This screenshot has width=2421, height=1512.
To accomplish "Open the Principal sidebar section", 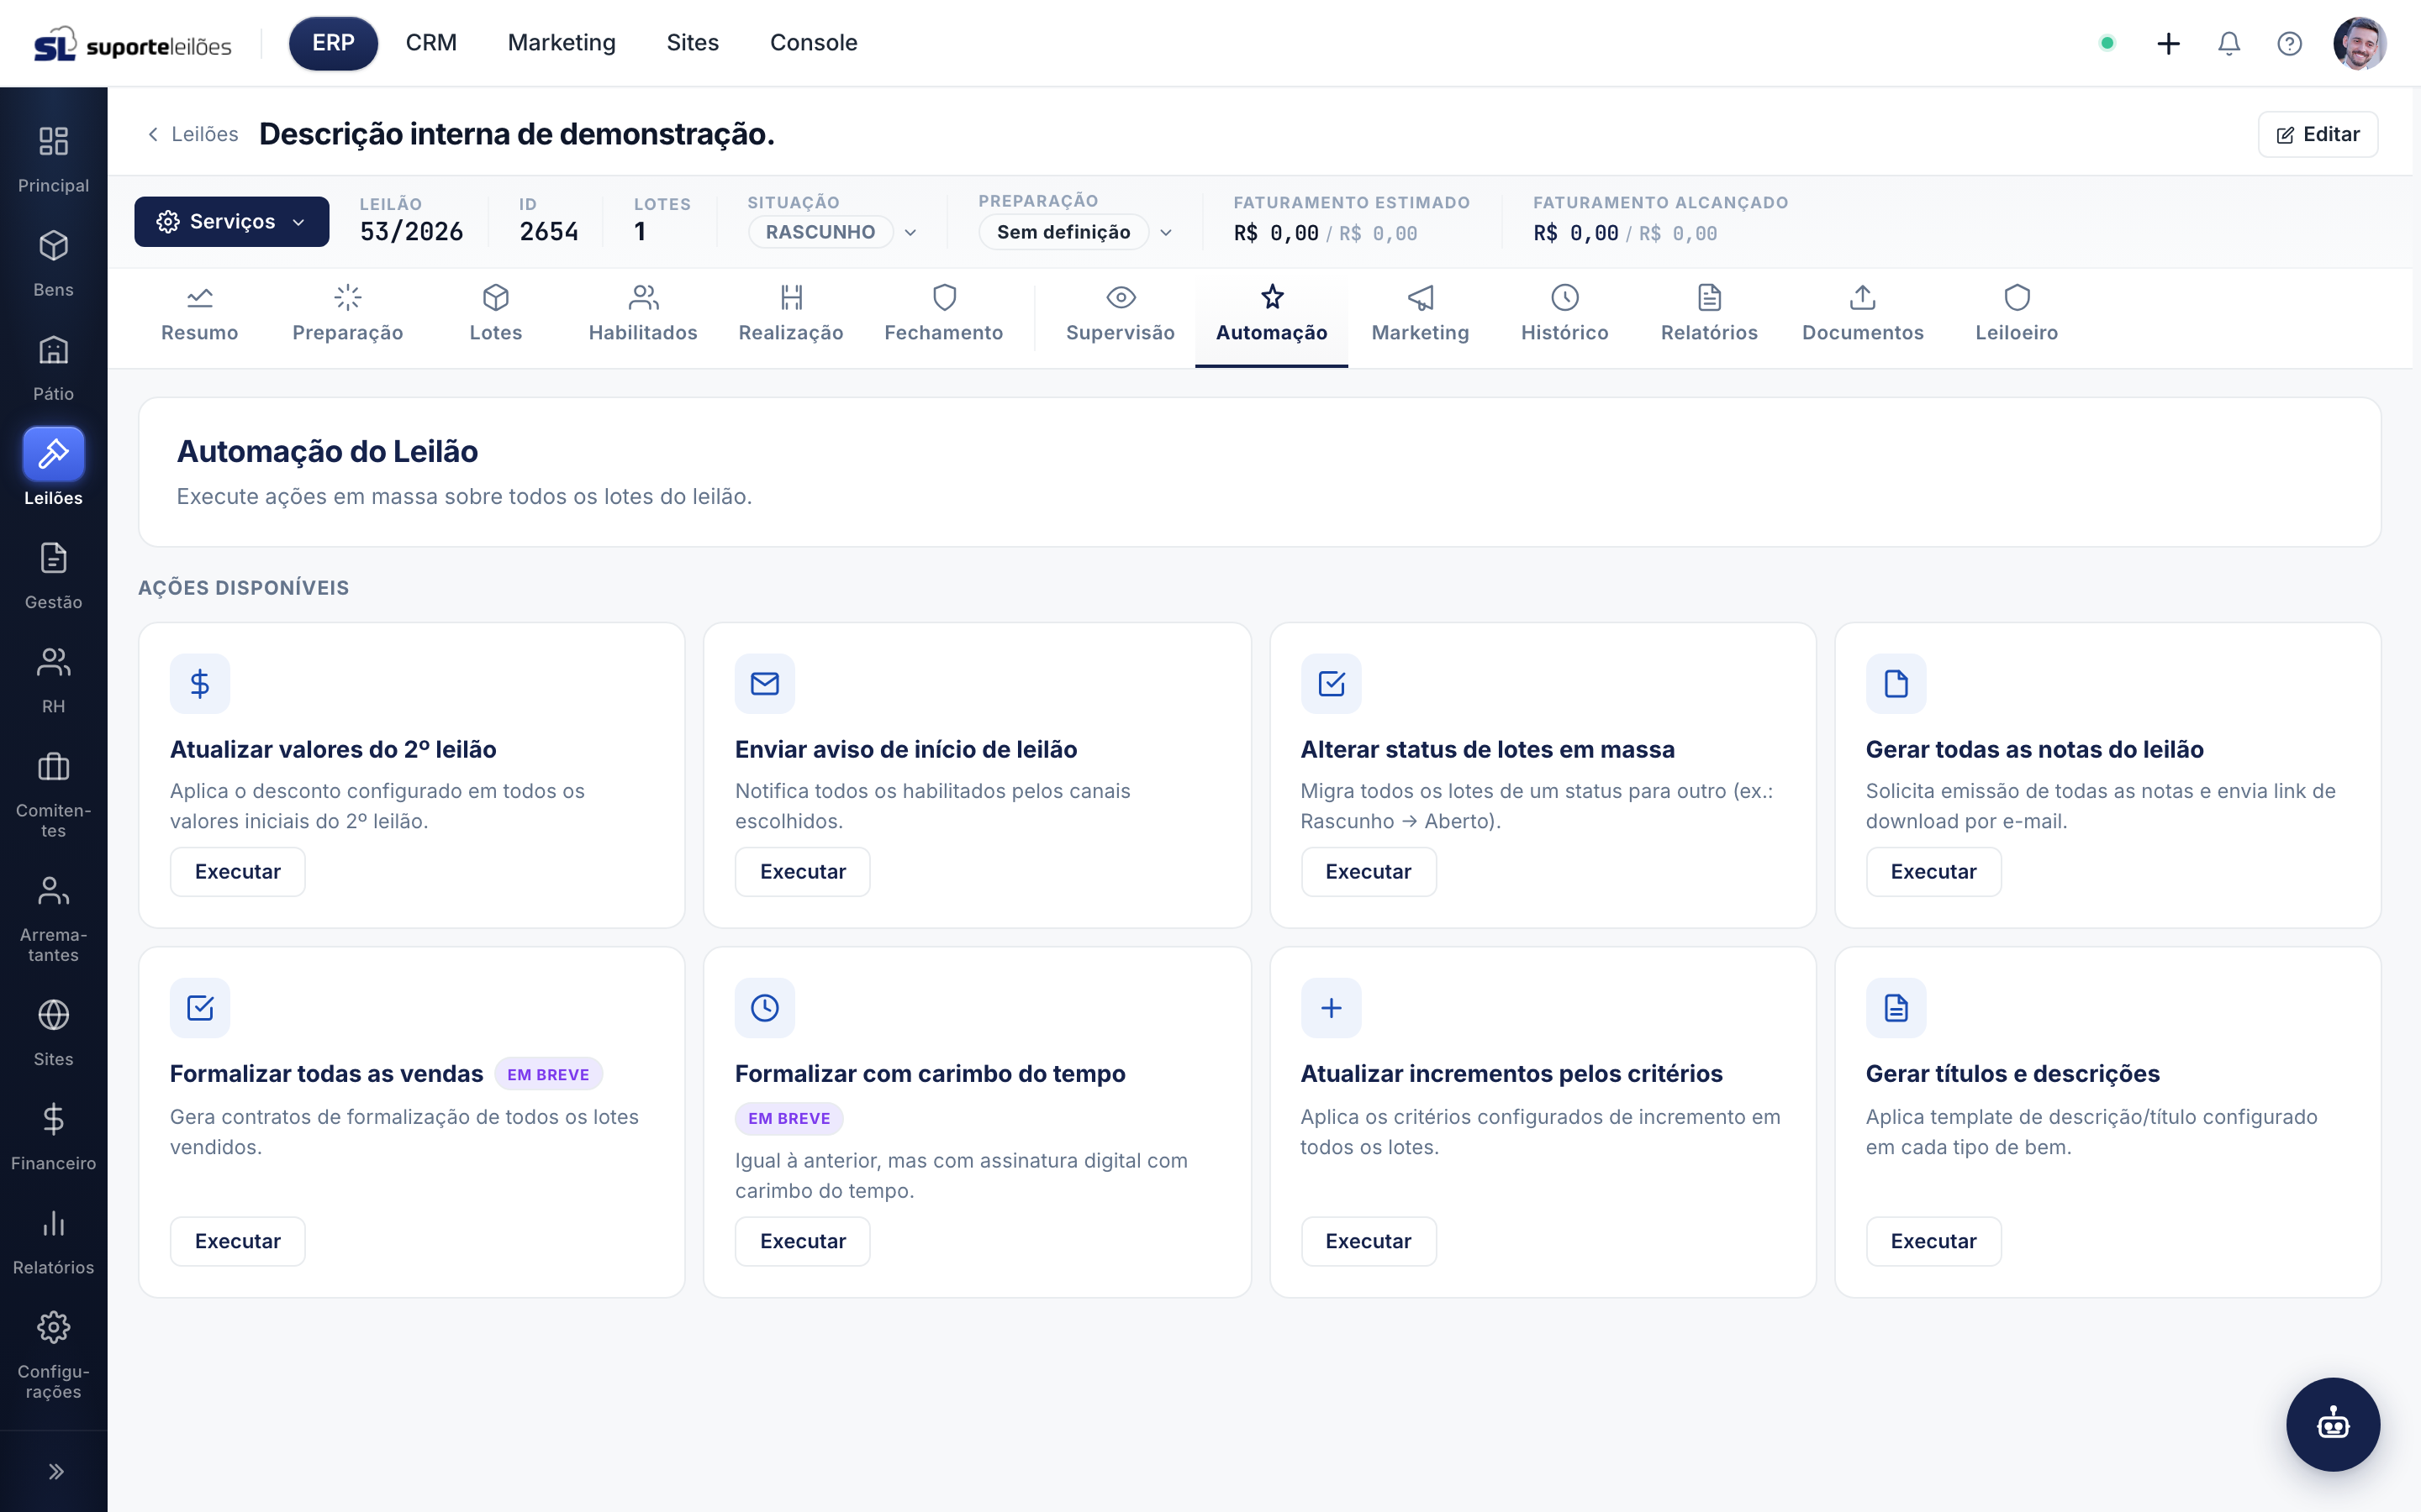I will pos(53,159).
